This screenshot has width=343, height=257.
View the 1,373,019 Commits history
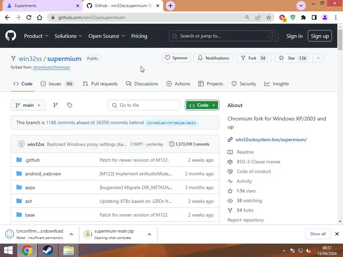click(x=189, y=144)
